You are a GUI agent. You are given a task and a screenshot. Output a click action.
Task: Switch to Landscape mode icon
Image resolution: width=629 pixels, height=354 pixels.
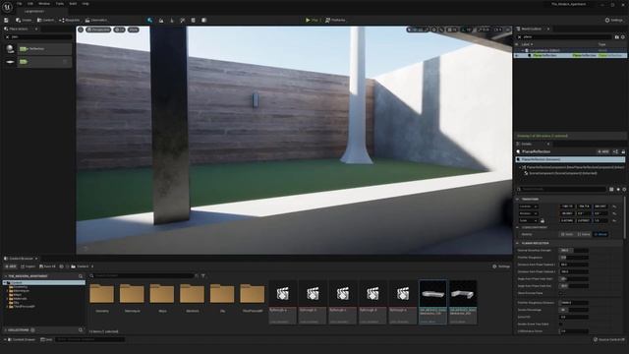click(161, 20)
